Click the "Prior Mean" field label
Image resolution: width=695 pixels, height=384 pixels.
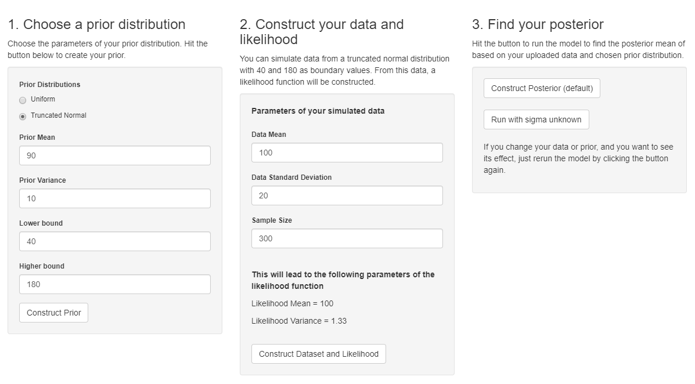coord(37,137)
